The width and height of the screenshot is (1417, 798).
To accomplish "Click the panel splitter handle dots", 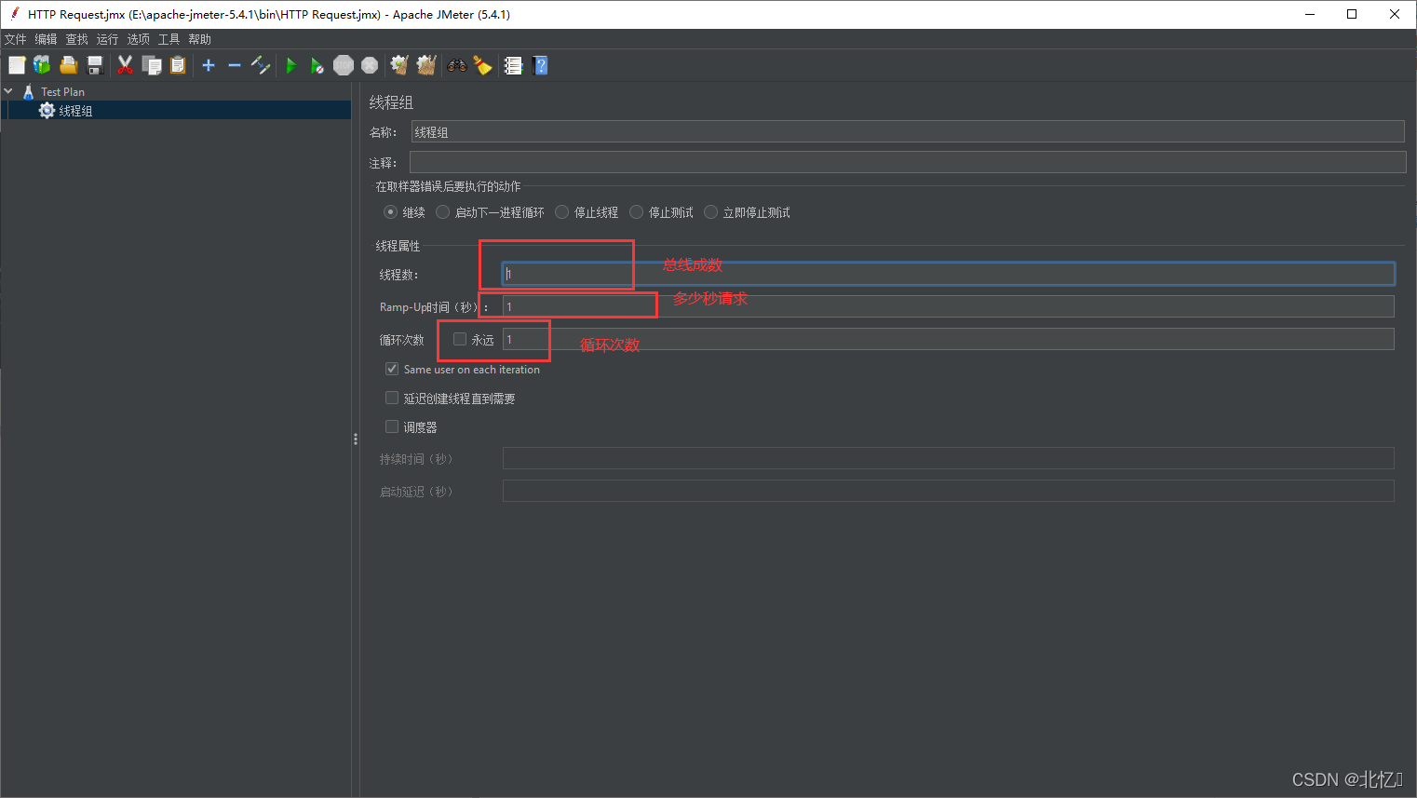I will (x=356, y=439).
